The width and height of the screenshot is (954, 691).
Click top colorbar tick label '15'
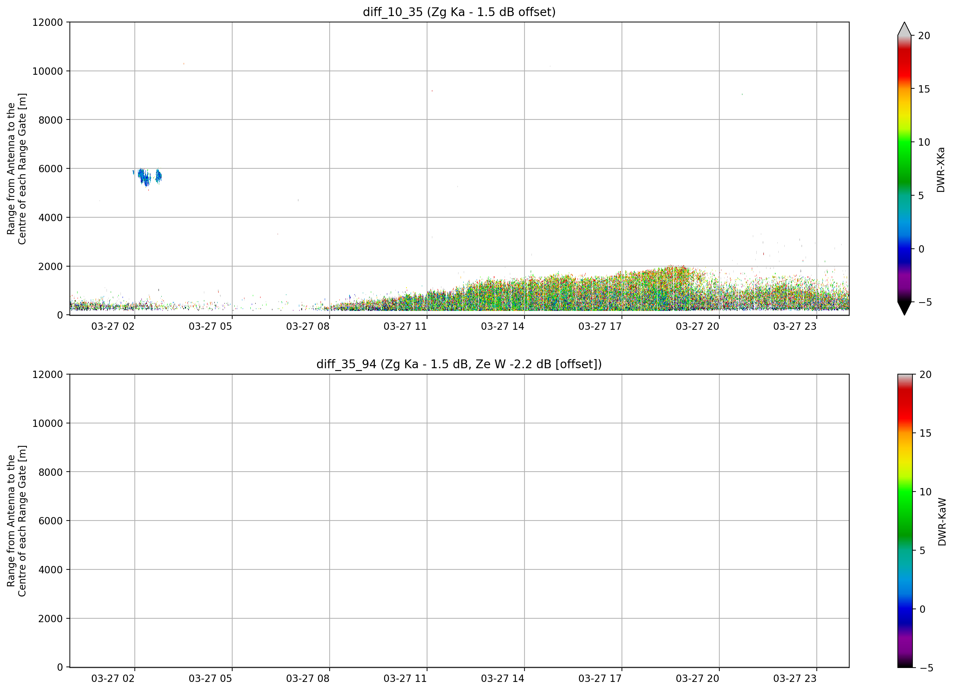point(924,89)
